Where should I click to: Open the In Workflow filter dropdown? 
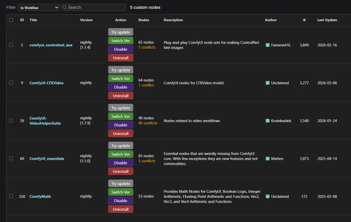coord(39,8)
